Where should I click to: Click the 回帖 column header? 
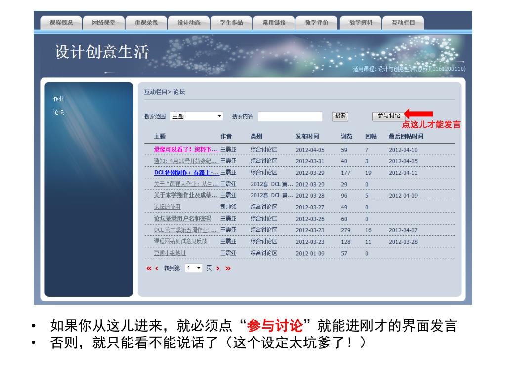[x=371, y=136]
